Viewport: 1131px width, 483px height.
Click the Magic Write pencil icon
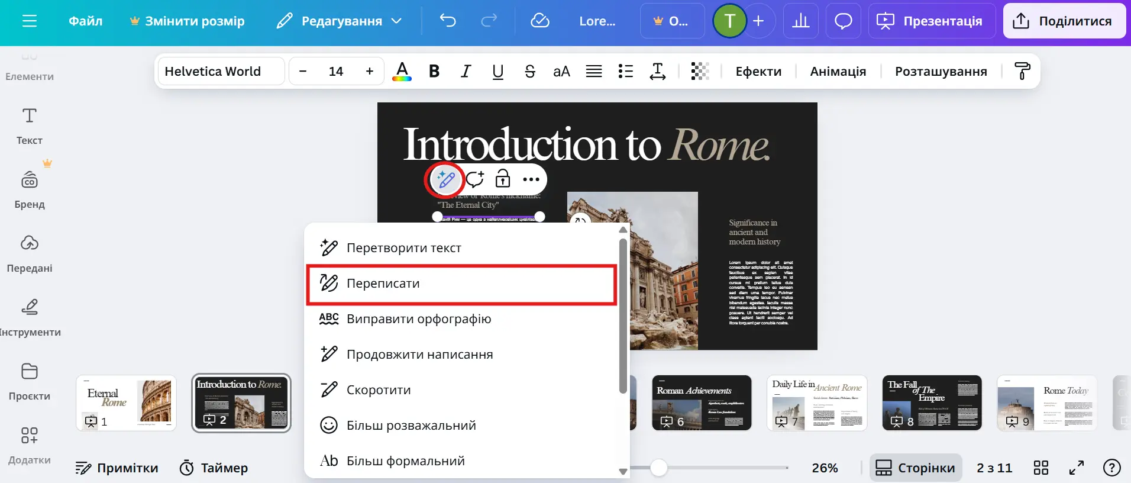click(x=445, y=179)
